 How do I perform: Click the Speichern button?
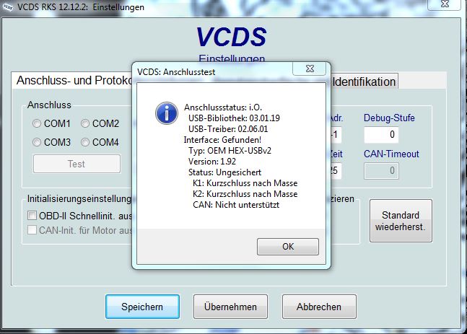(142, 307)
